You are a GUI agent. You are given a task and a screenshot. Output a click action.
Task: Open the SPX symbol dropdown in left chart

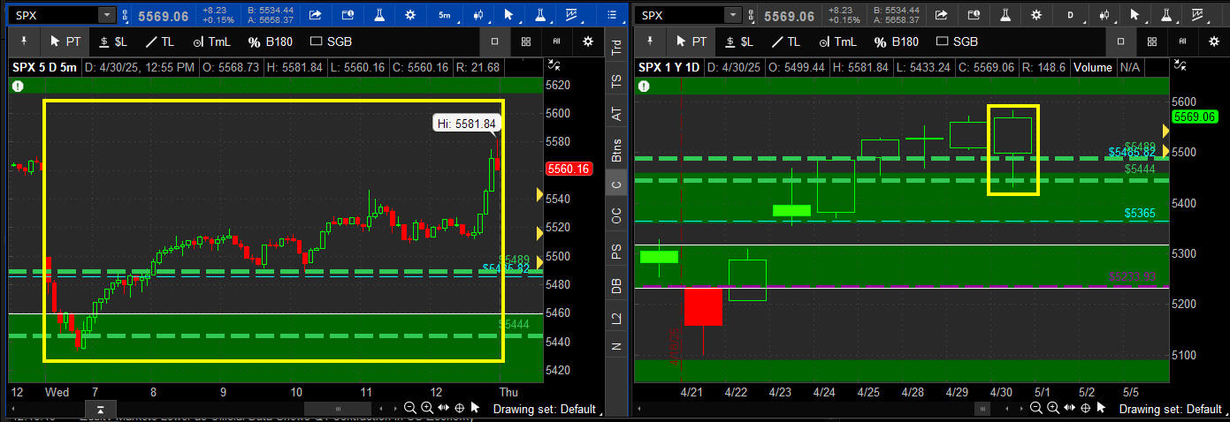coord(106,15)
